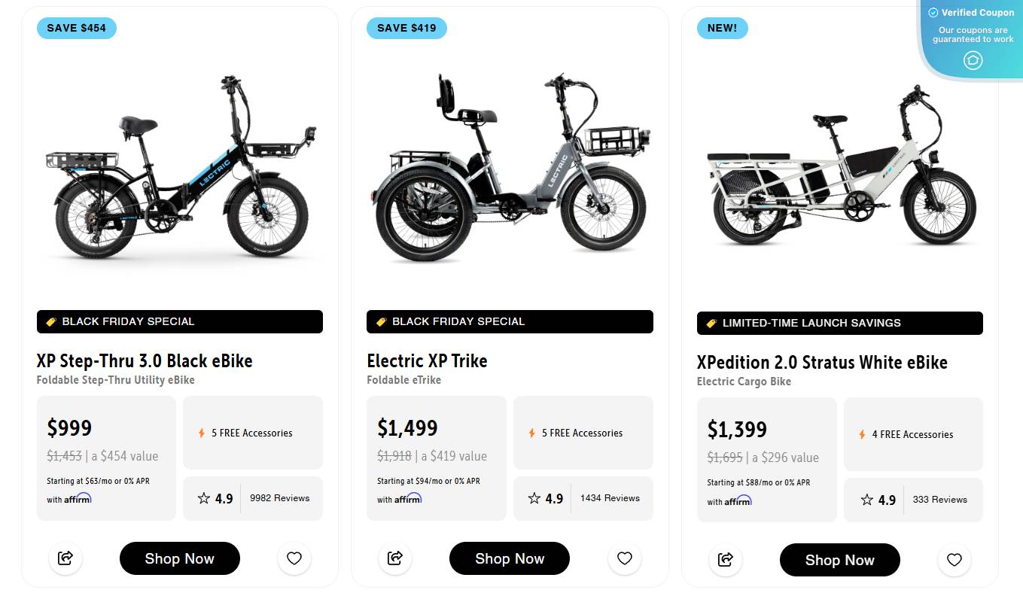Click the SAVE $454 badge

pos(76,28)
